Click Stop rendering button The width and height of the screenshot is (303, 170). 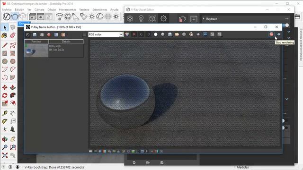pos(271,34)
